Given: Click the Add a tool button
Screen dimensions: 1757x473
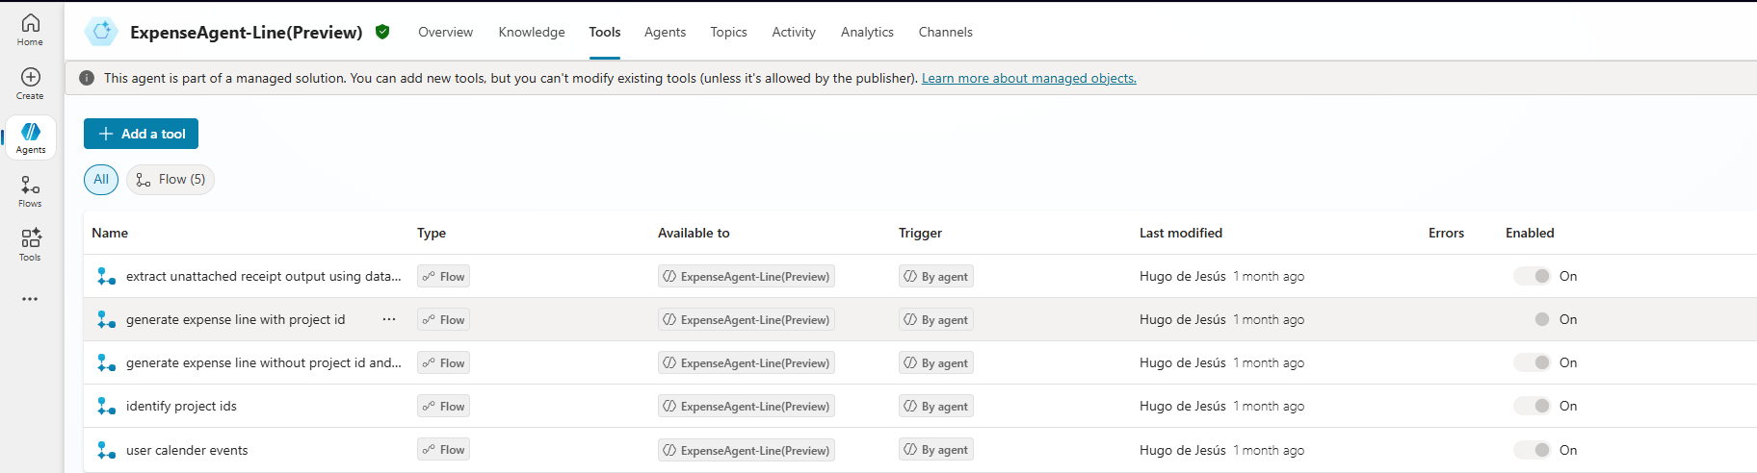Looking at the screenshot, I should coord(142,134).
